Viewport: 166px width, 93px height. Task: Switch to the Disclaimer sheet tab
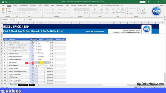[x=23, y=85]
